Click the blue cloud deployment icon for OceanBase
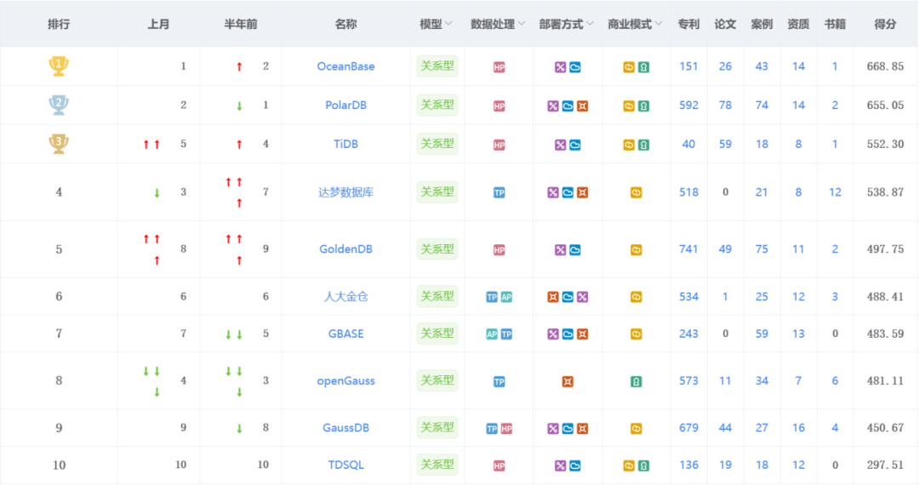919x485 pixels. coord(575,66)
